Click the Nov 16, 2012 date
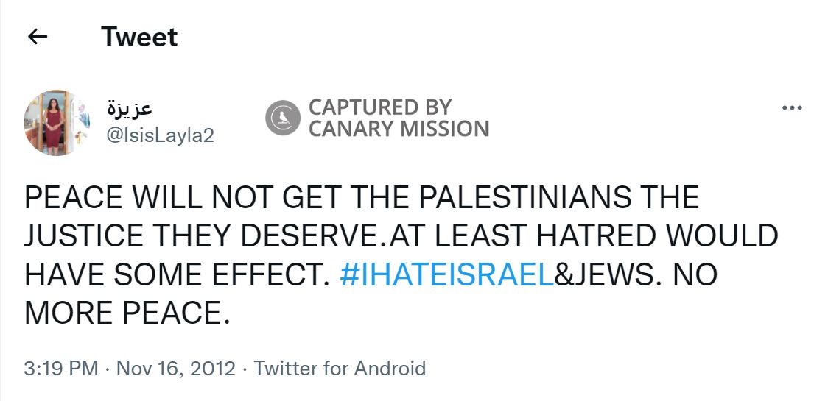 click(x=175, y=368)
